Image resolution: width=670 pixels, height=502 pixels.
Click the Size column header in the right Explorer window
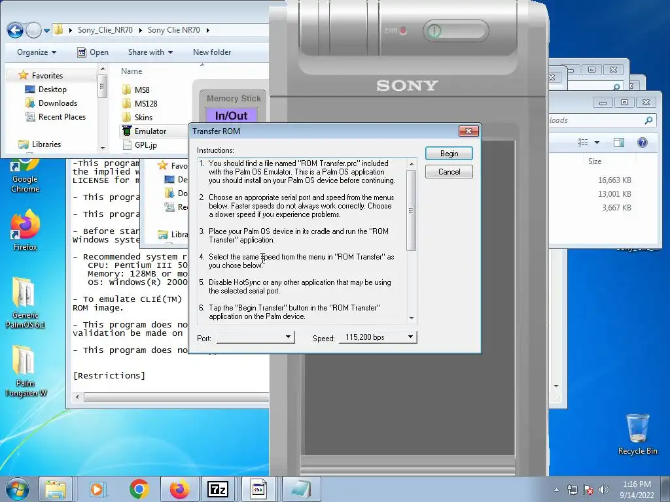click(x=594, y=161)
